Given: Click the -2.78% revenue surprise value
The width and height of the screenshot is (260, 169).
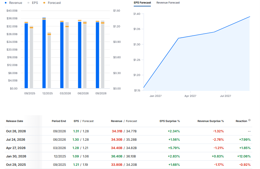Looking at the screenshot, I should 218,140.
